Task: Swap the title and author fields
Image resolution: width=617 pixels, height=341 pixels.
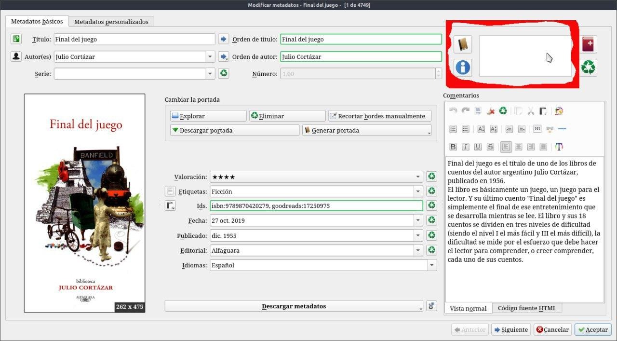Action: tap(16, 39)
